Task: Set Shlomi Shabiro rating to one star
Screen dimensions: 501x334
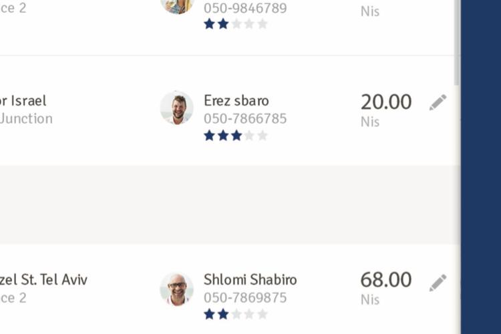Action: (x=209, y=314)
